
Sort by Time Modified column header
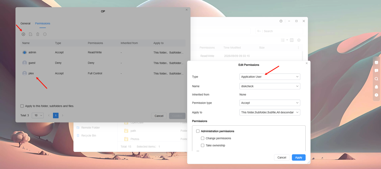pyautogui.click(x=232, y=48)
